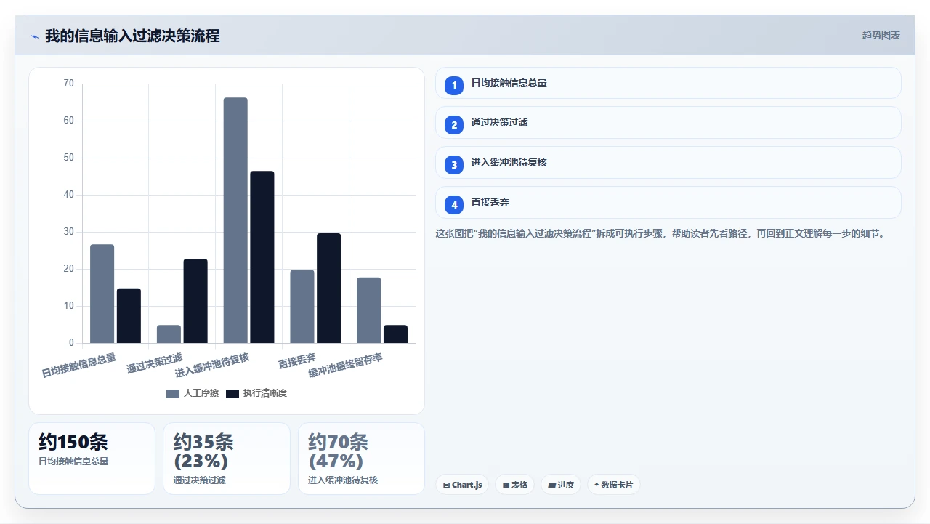This screenshot has height=524, width=930.
Task: Click the dark bar for 直接丢弃
Action: [328, 288]
